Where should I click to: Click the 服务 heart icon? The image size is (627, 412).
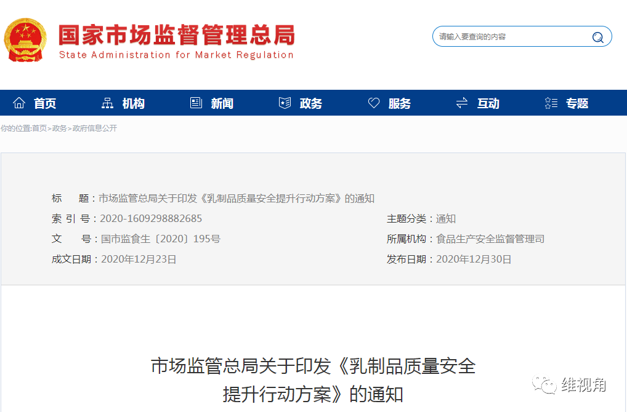[373, 103]
